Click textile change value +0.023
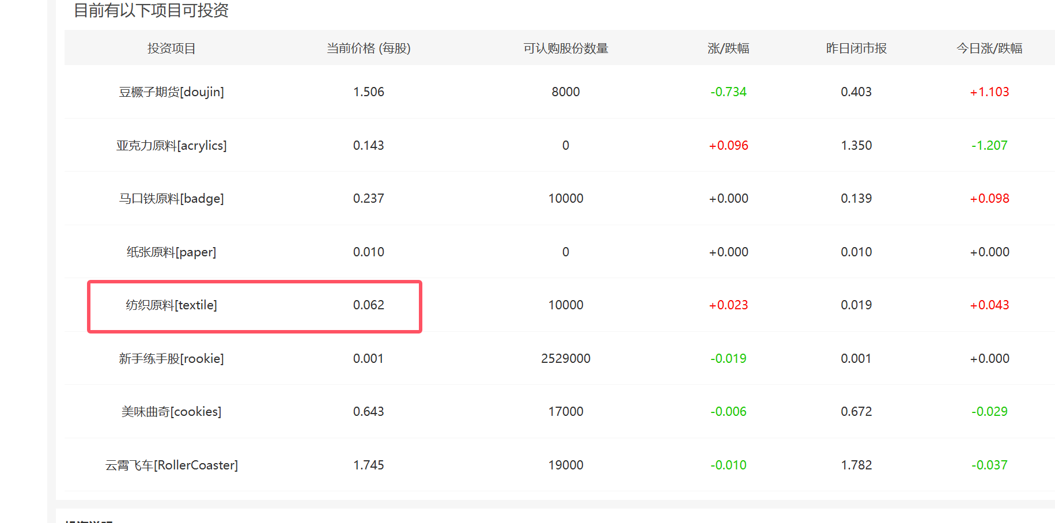The width and height of the screenshot is (1055, 523). coord(728,305)
